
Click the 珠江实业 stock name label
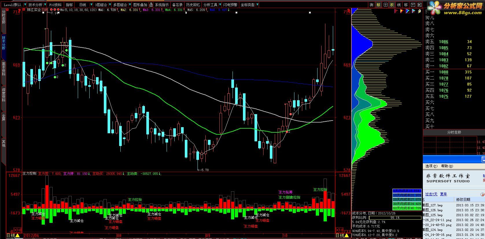(x=34, y=10)
